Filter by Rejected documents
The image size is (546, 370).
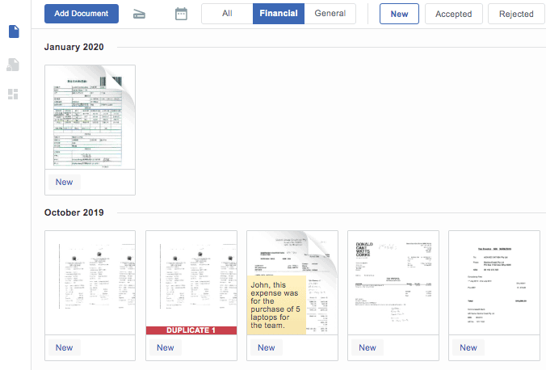[x=516, y=14]
